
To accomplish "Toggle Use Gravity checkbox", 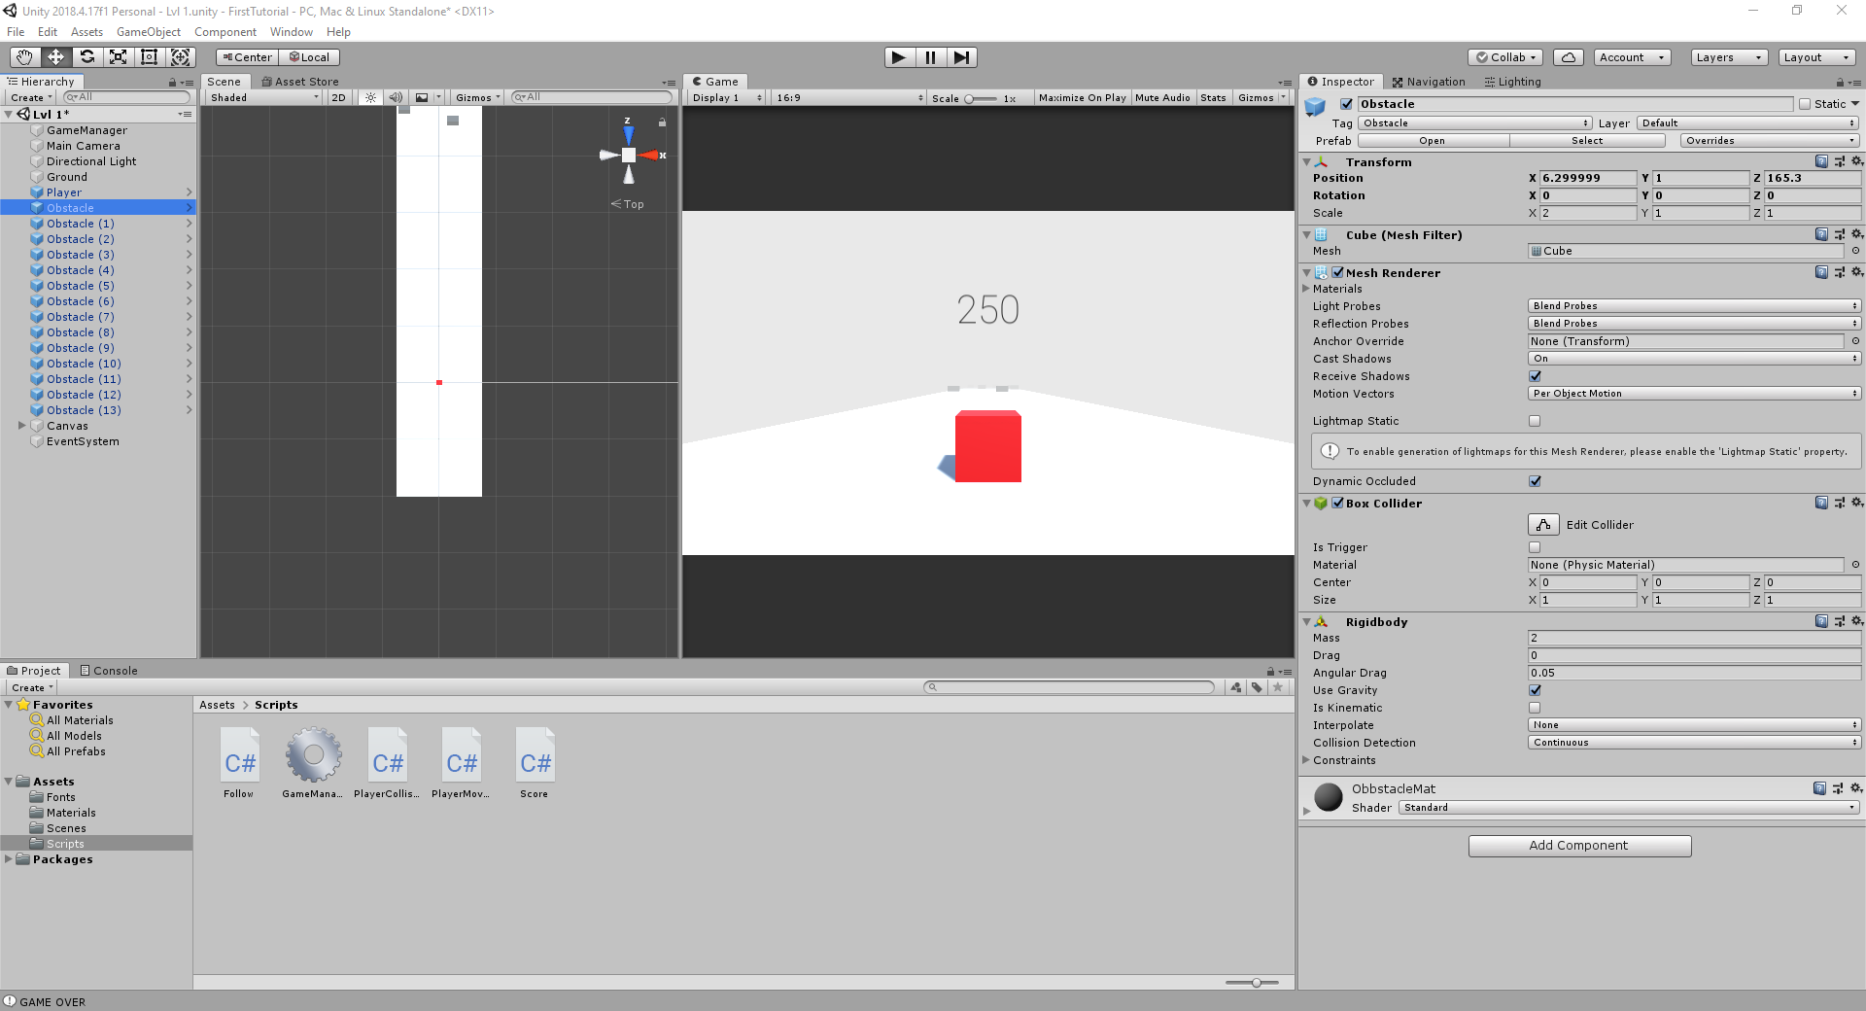I will click(1535, 690).
